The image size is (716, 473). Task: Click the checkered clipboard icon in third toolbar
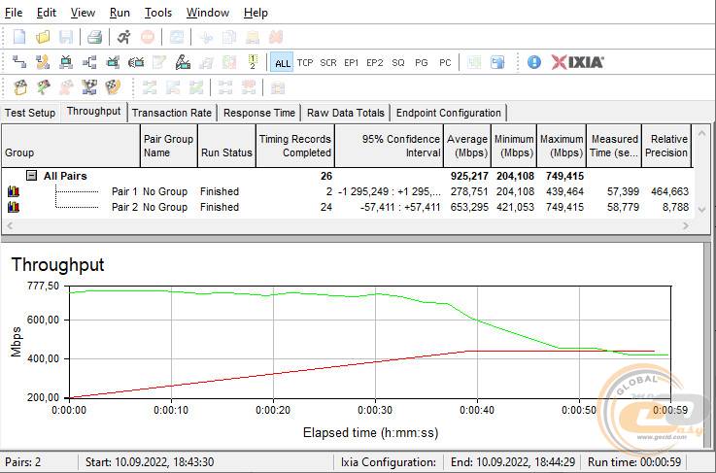click(20, 87)
